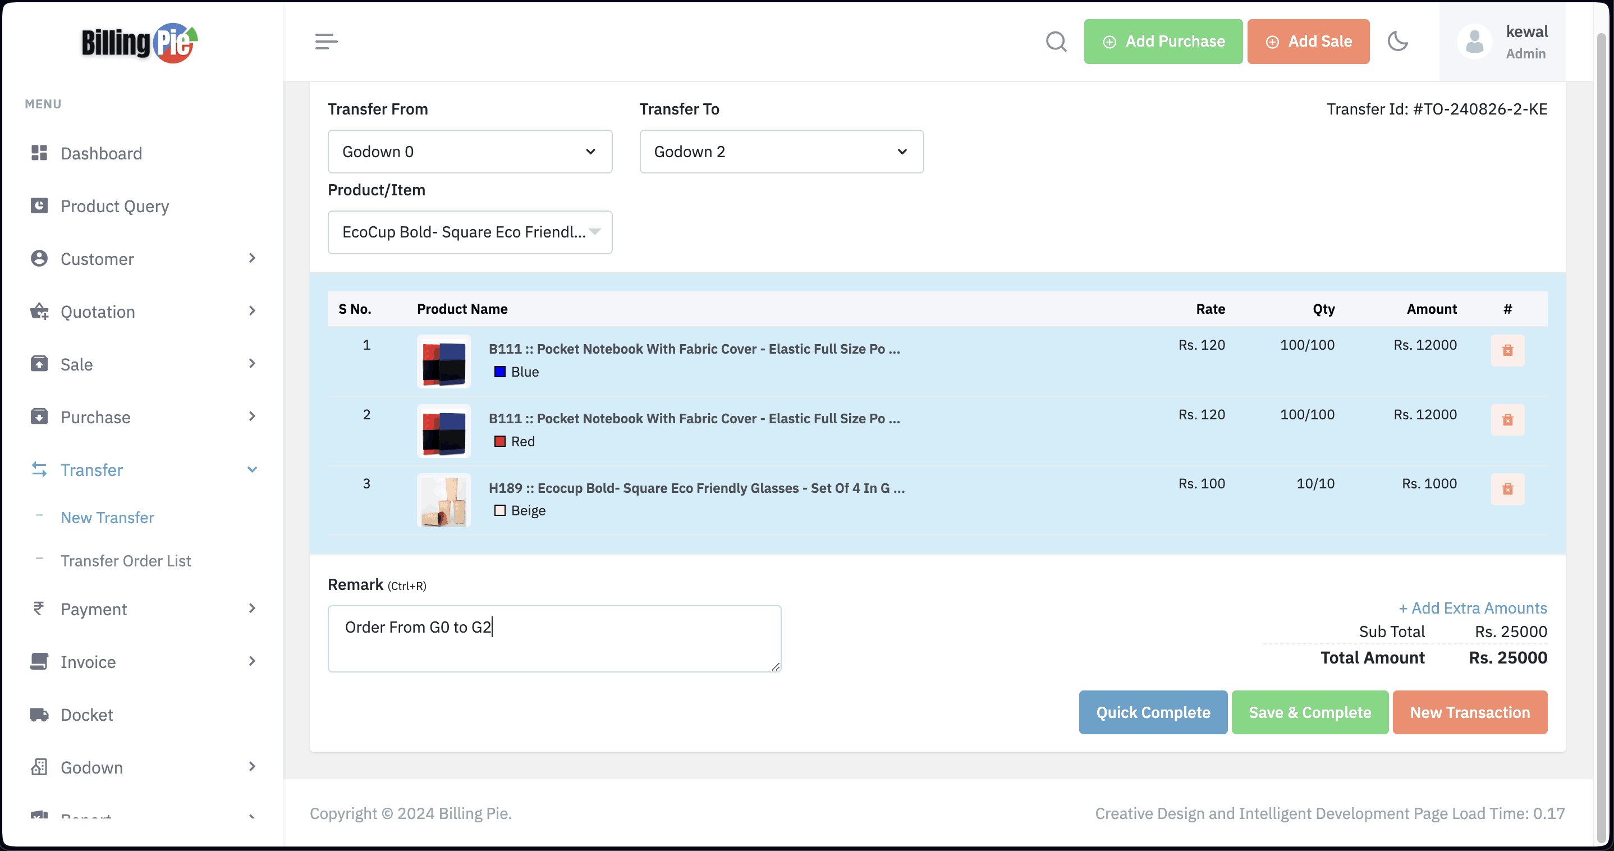Open the search magnifier icon
The height and width of the screenshot is (851, 1614).
tap(1056, 42)
